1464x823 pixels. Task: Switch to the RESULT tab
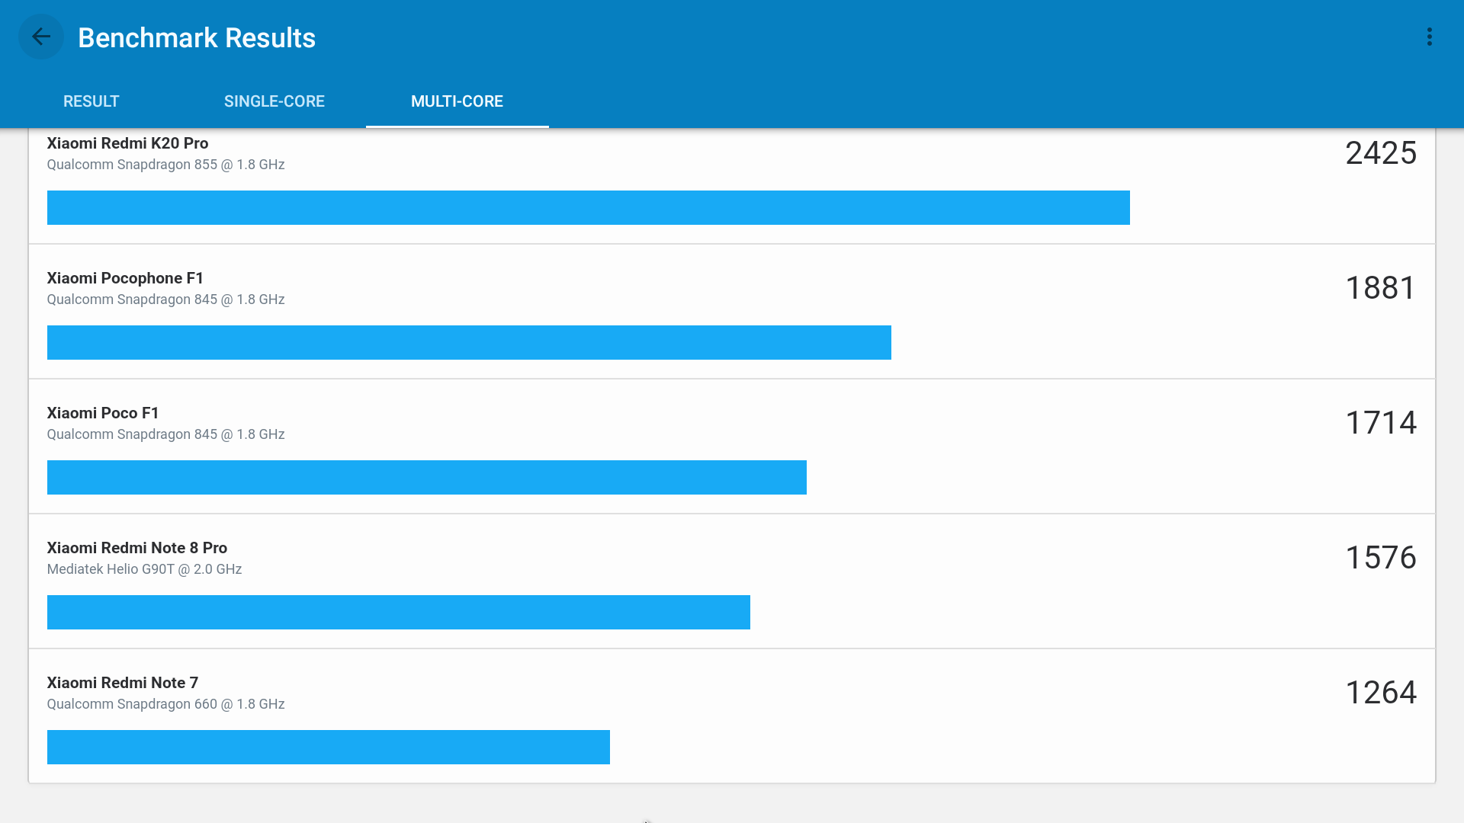[91, 101]
